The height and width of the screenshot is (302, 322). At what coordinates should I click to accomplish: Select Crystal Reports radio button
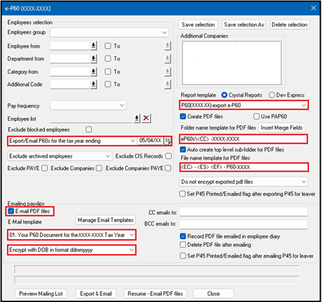tap(224, 95)
